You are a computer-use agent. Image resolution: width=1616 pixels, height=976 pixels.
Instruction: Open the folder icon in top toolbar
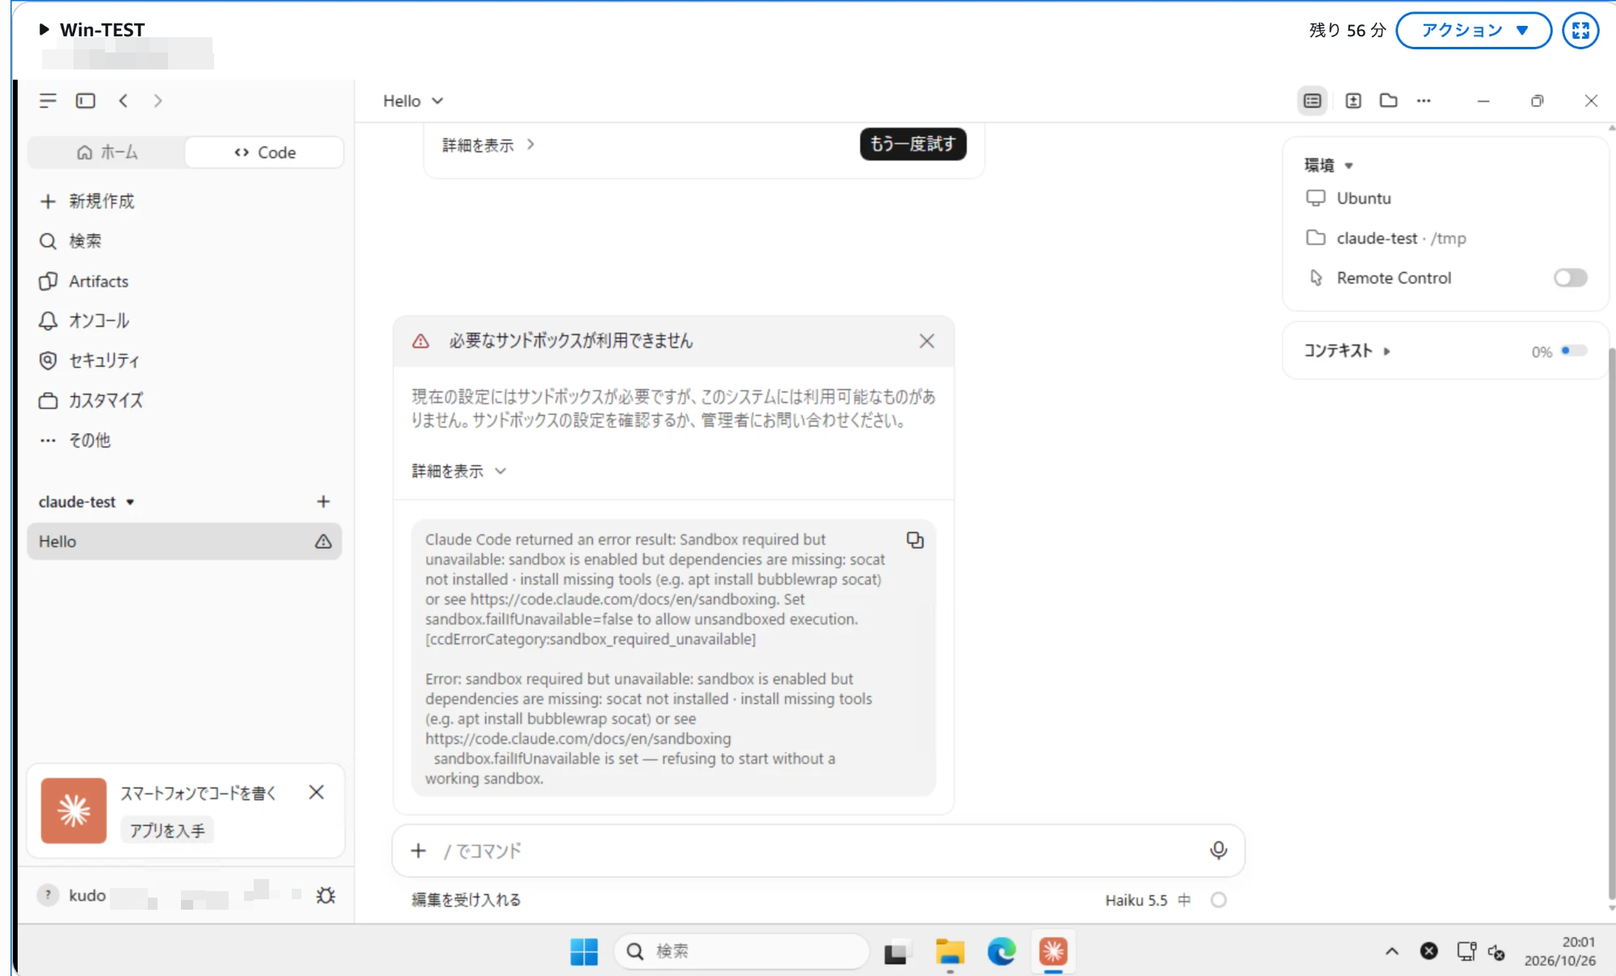[x=1388, y=101]
